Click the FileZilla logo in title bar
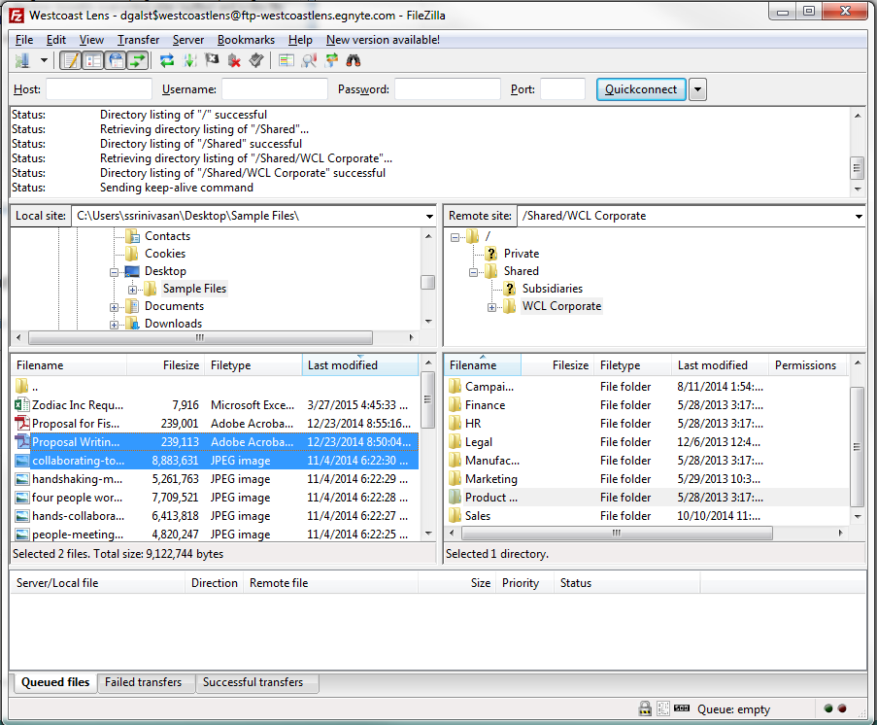The width and height of the screenshot is (877, 725). click(17, 16)
